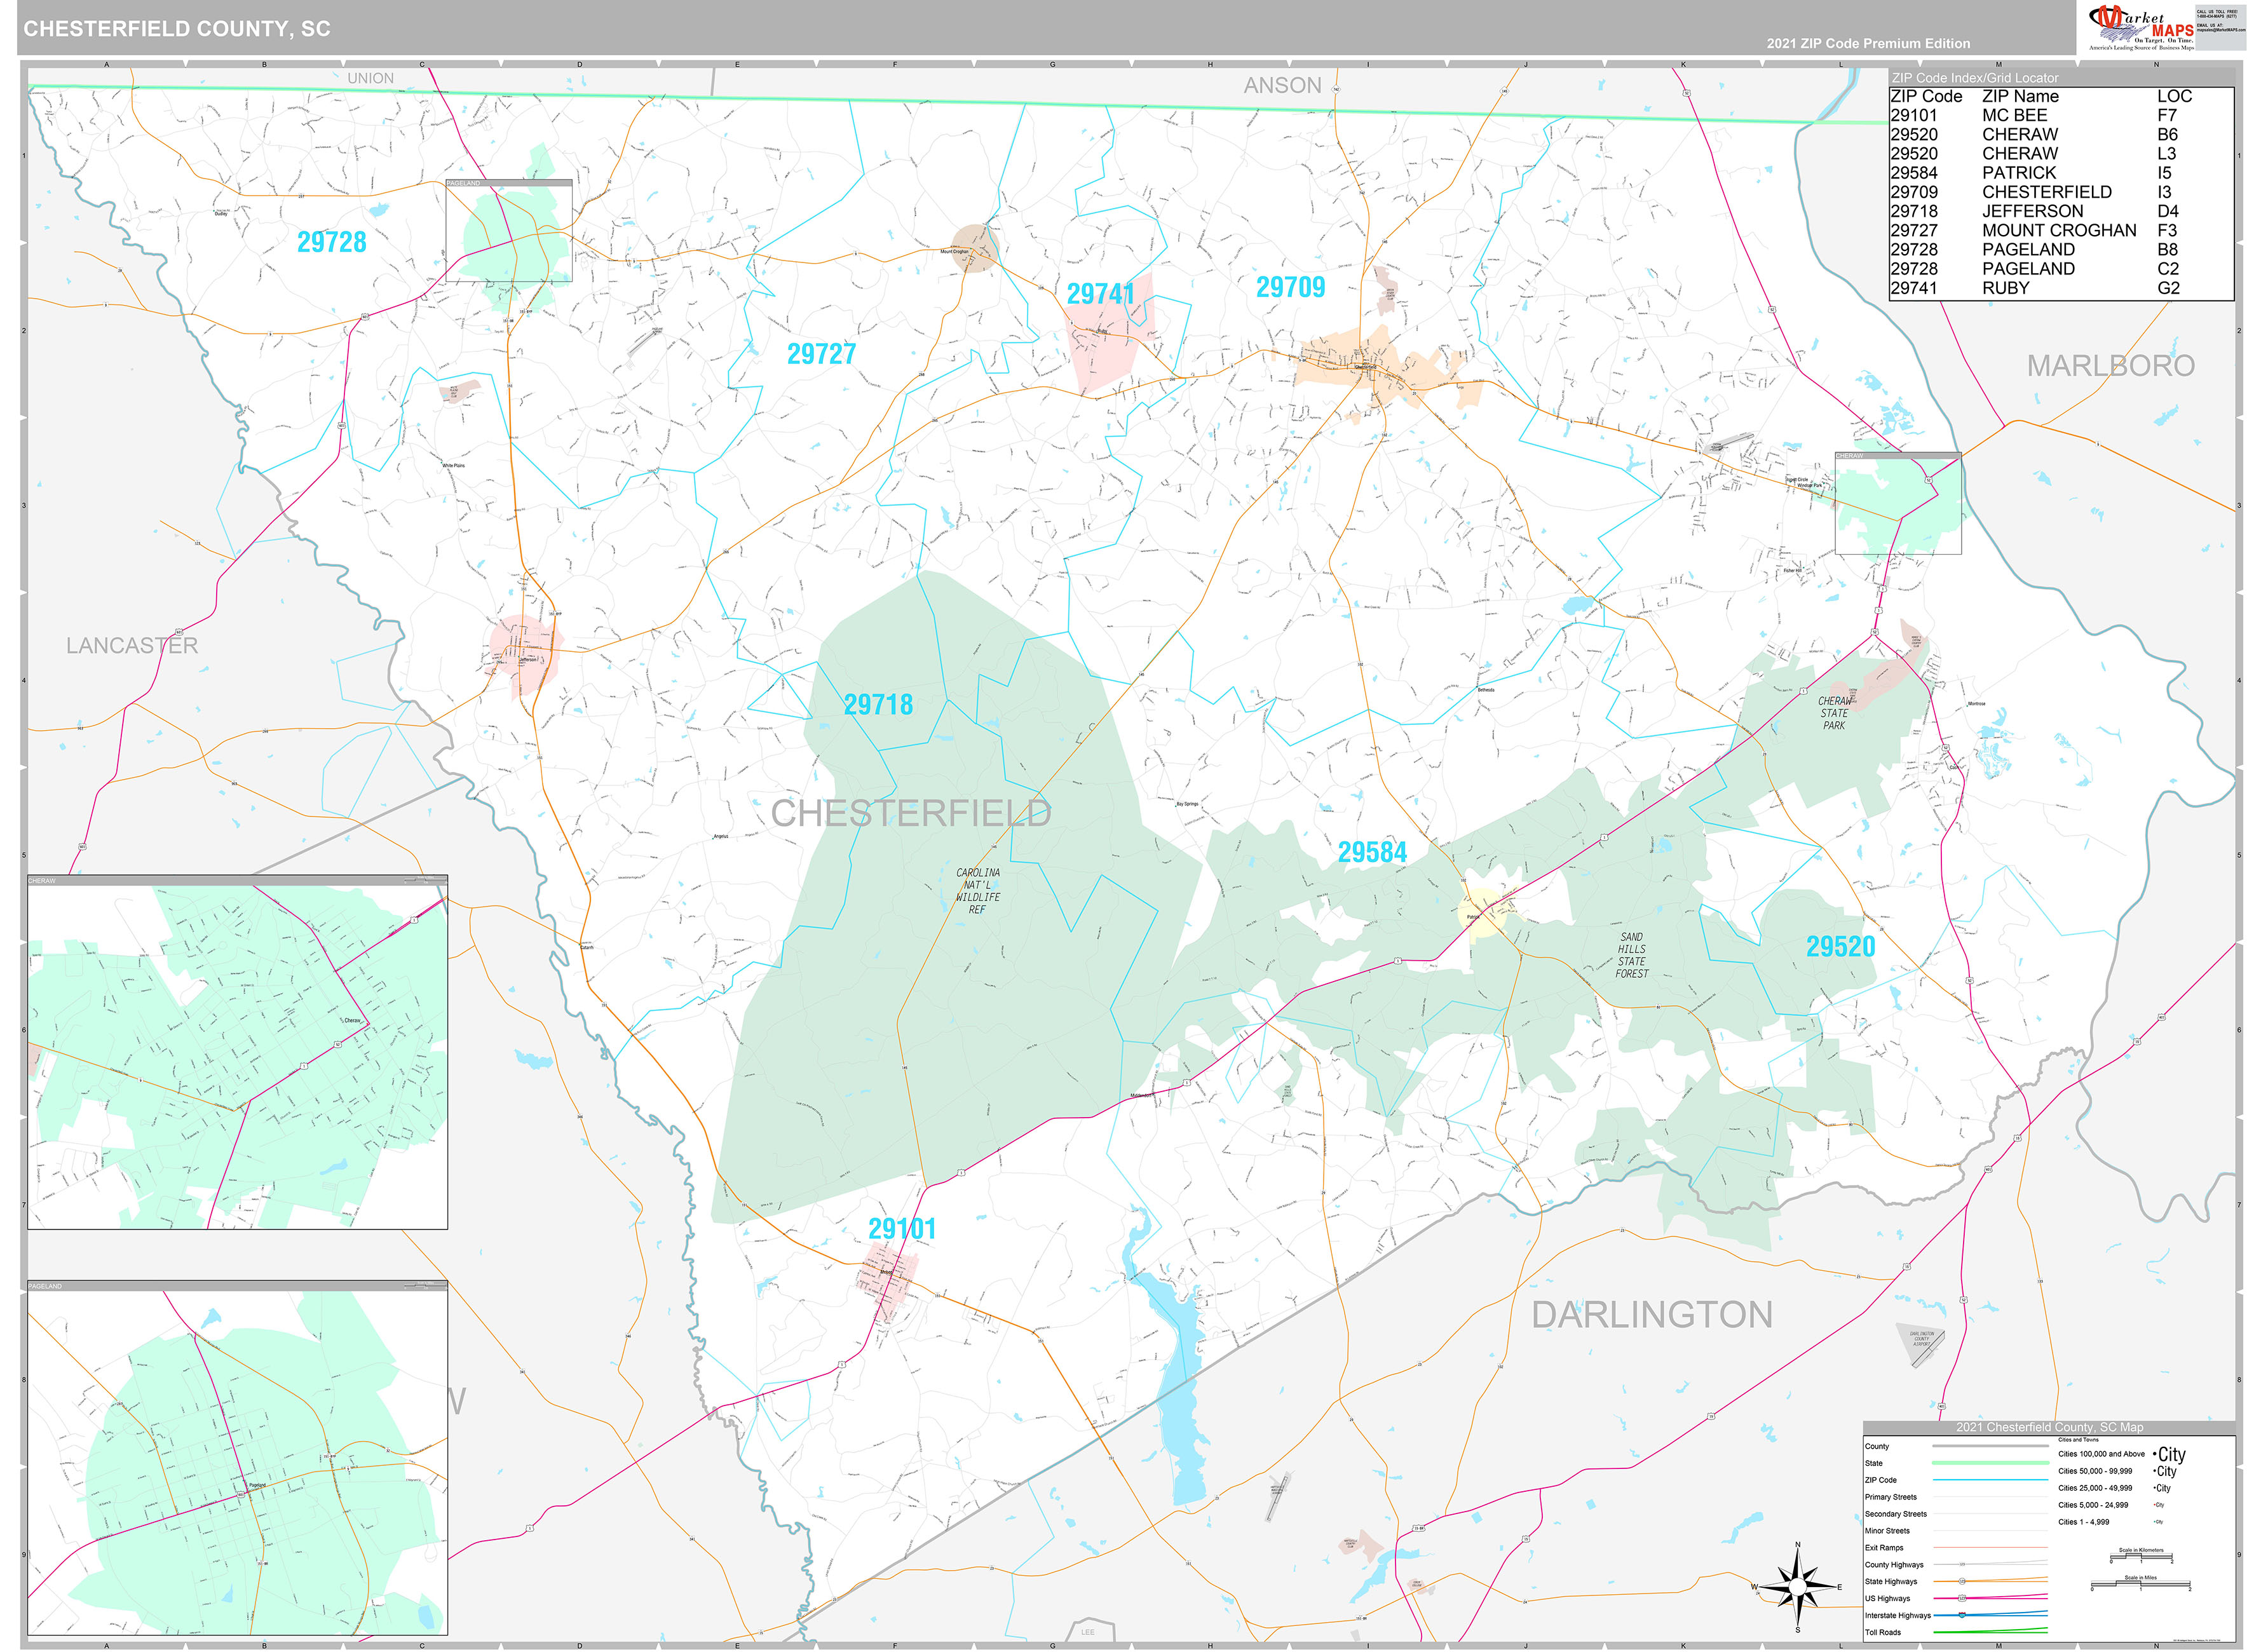Click 'Cities 25,000 - 49,999' legend entry
Image resolution: width=2254 pixels, height=1652 pixels.
point(2095,1488)
